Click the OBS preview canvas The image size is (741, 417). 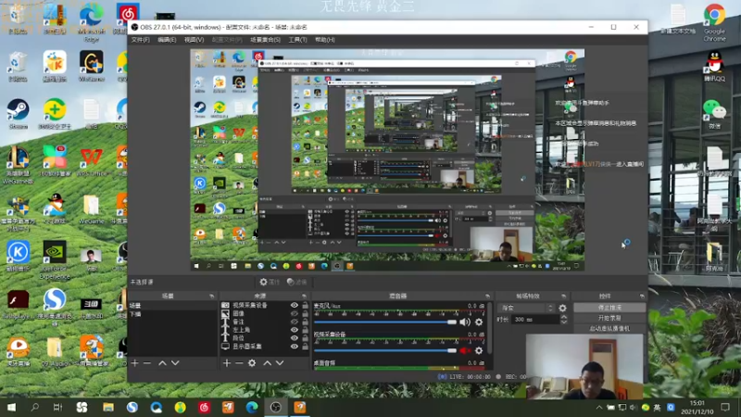(387, 159)
